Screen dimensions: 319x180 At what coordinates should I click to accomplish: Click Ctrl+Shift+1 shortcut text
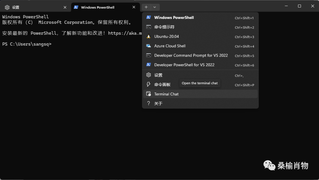244,18
